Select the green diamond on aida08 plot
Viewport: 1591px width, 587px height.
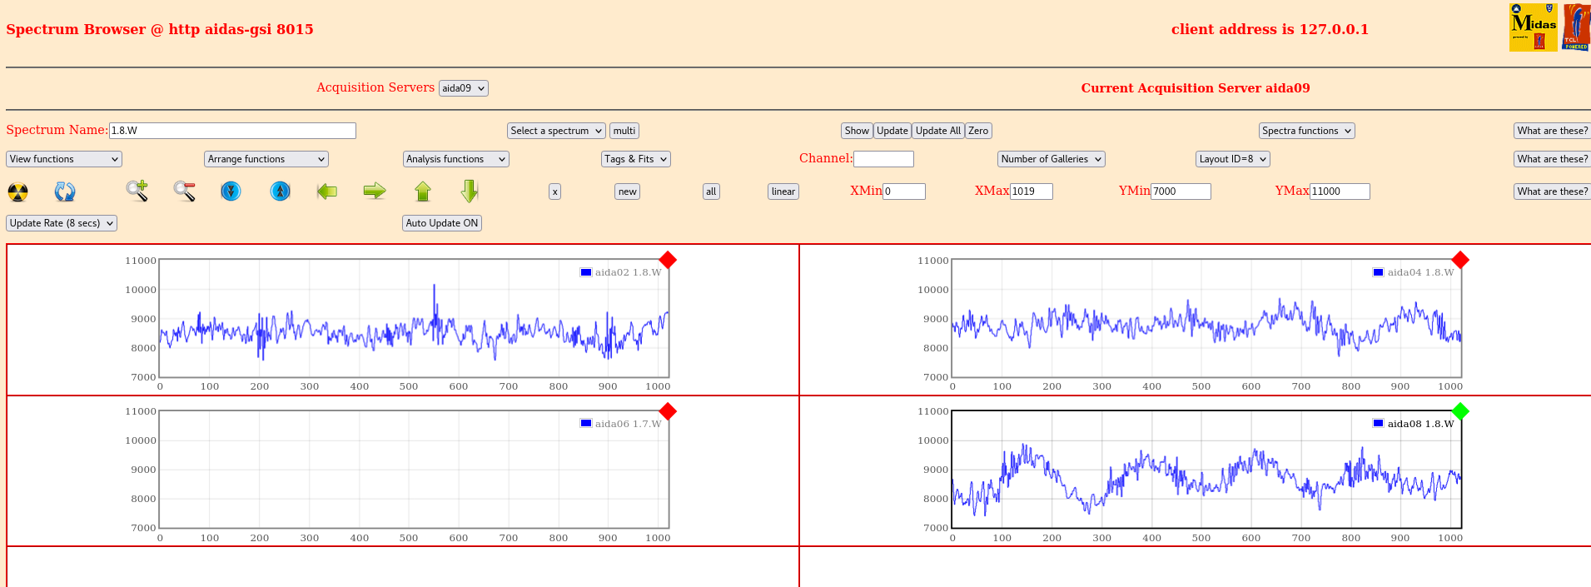tap(1460, 411)
